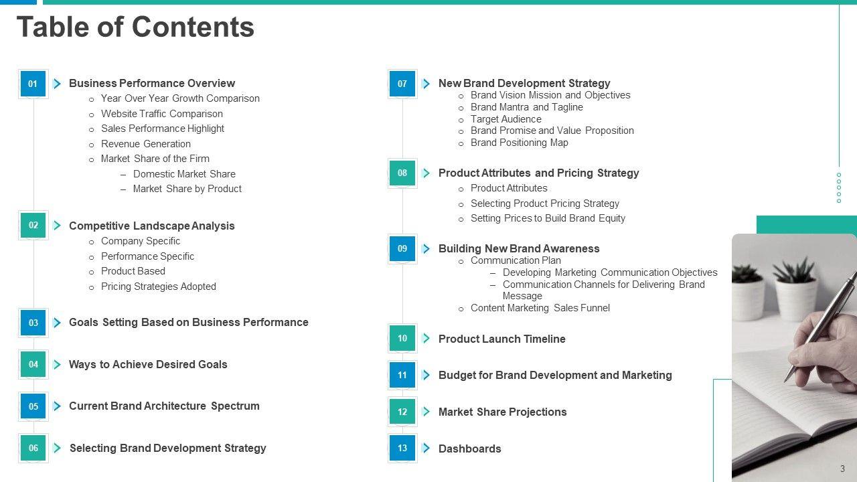Select the green 02 section number box
This screenshot has width=857, height=482.
tap(33, 226)
